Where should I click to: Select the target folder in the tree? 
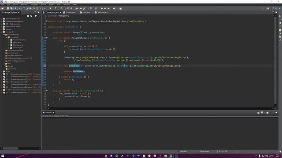11,66
